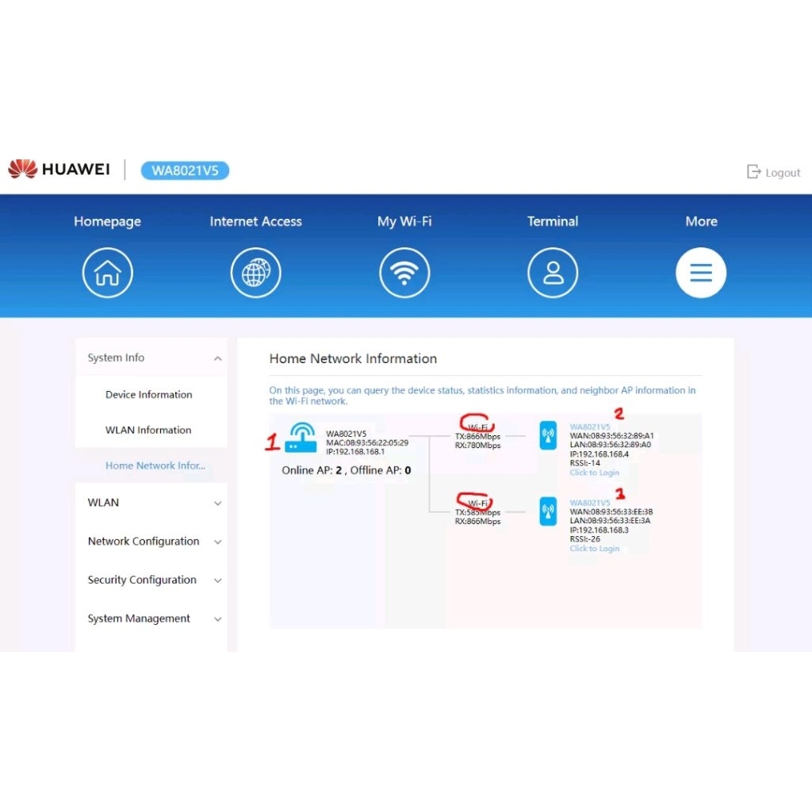Viewport: 812px width, 812px height.
Task: Click the WLAN menu label
Action: (103, 503)
